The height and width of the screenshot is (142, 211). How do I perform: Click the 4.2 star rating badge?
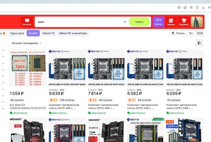[53, 100]
